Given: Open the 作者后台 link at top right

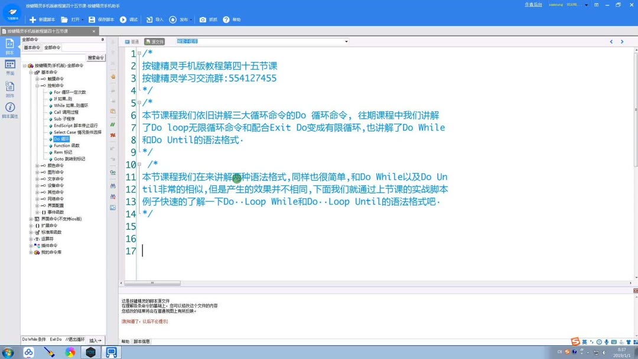Looking at the screenshot, I should (x=533, y=5).
